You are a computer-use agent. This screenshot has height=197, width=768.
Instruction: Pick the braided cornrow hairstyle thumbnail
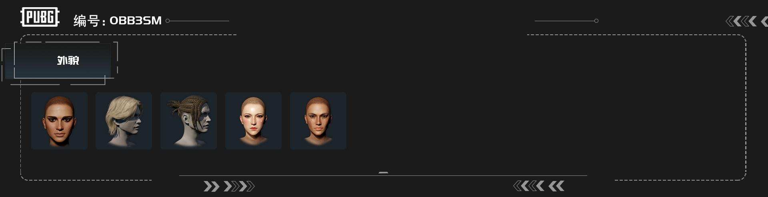188,121
